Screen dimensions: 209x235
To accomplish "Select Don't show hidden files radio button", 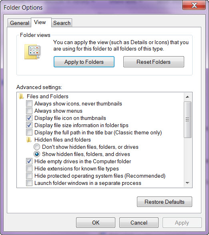I will 37,147.
